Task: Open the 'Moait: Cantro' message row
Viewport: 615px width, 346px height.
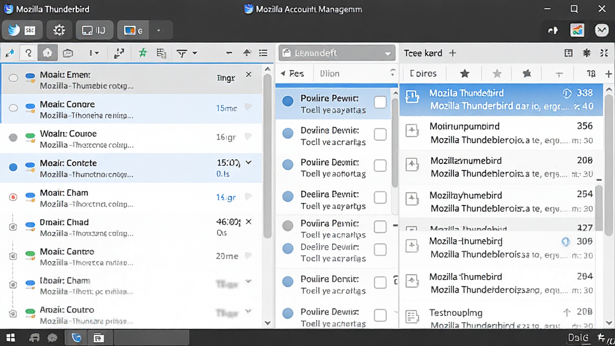Action: [132, 256]
